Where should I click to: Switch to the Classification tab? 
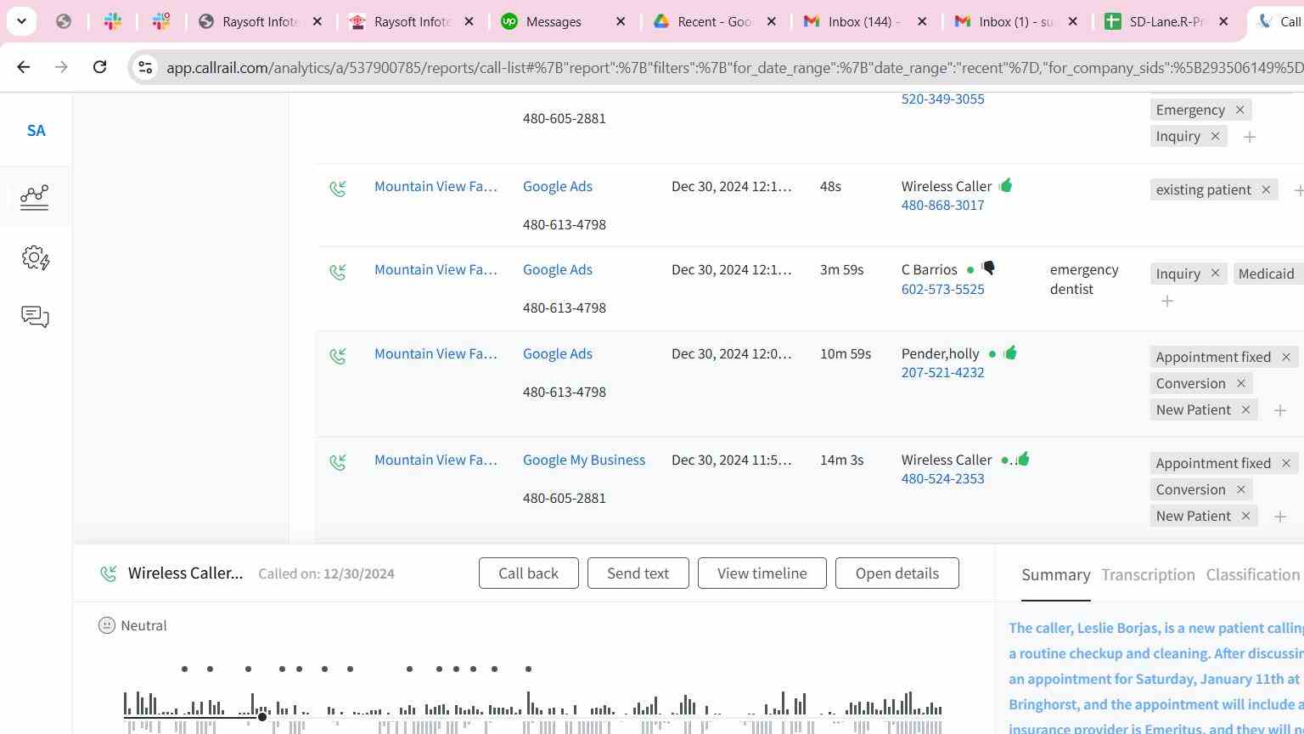(x=1253, y=575)
